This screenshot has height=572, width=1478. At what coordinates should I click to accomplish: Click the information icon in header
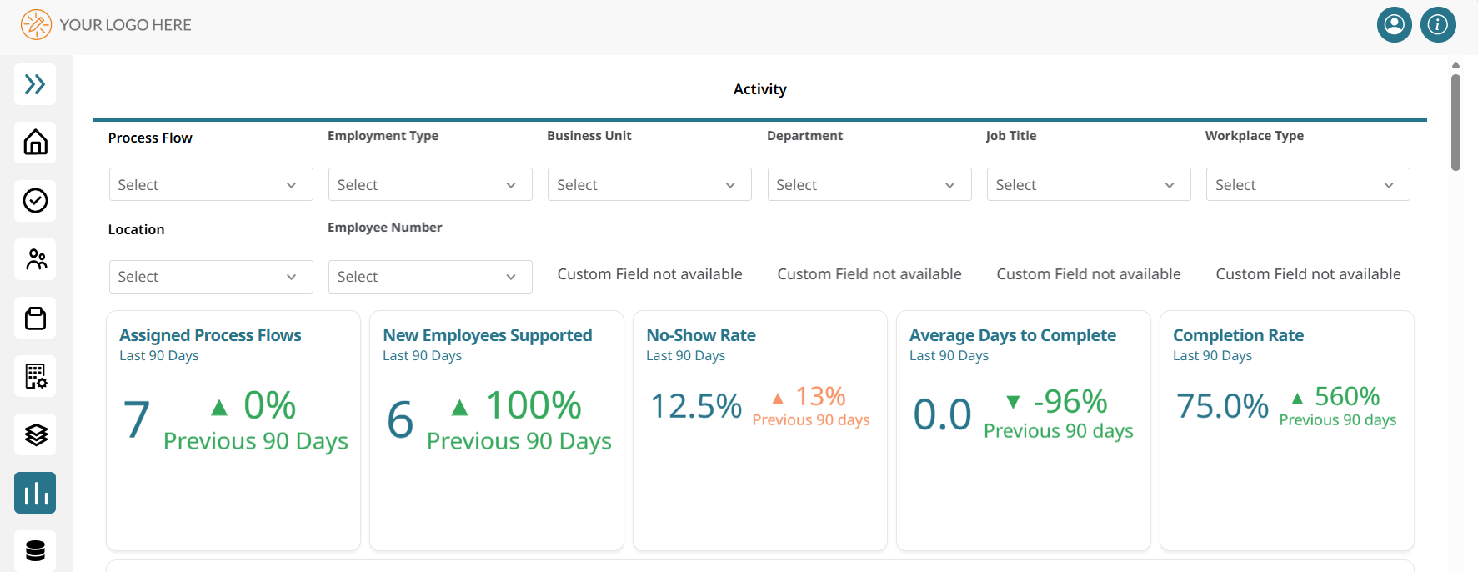[x=1438, y=25]
